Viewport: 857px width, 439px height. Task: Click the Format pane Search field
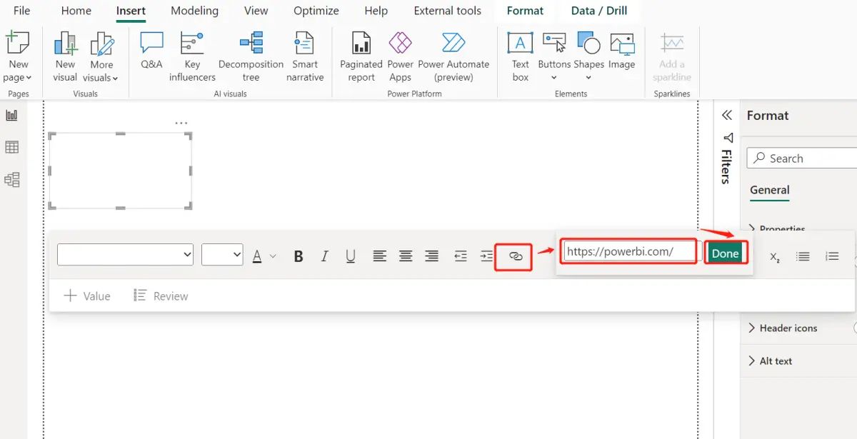click(802, 158)
